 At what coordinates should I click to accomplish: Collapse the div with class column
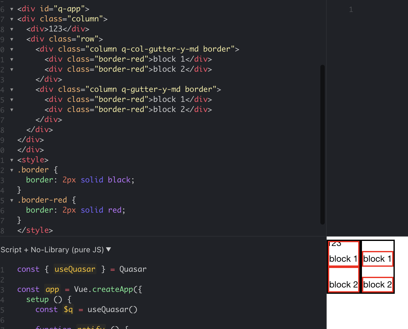[x=11, y=20]
